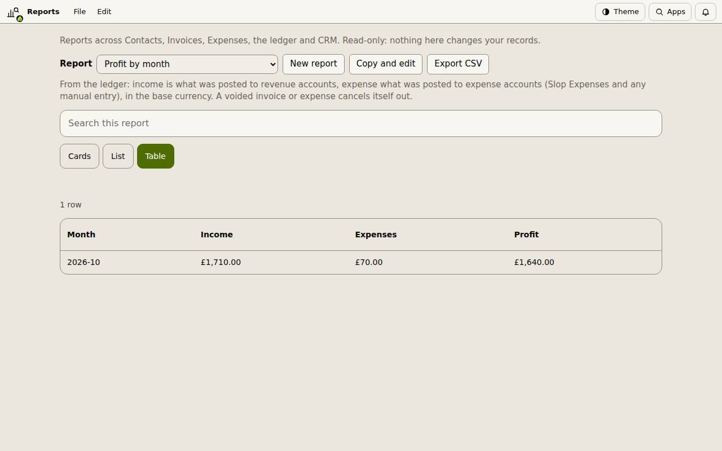This screenshot has width=722, height=451.
Task: Switch to Cards view
Action: (x=80, y=156)
